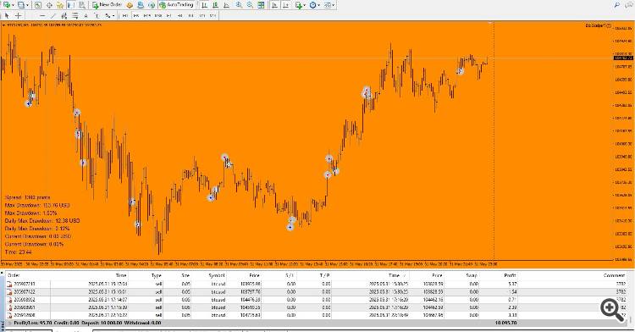Click the Time 23:44 chart label

(19, 252)
